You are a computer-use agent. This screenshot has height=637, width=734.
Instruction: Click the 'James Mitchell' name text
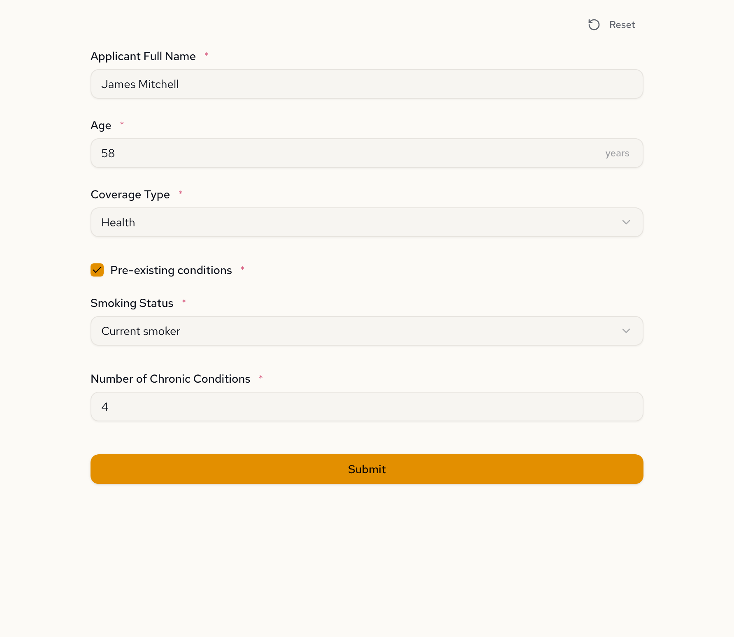[x=140, y=84]
